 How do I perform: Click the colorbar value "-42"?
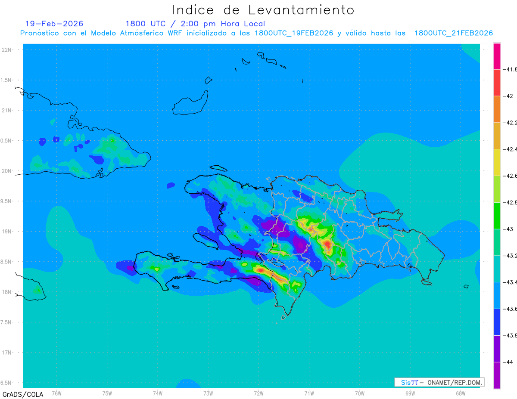508,96
